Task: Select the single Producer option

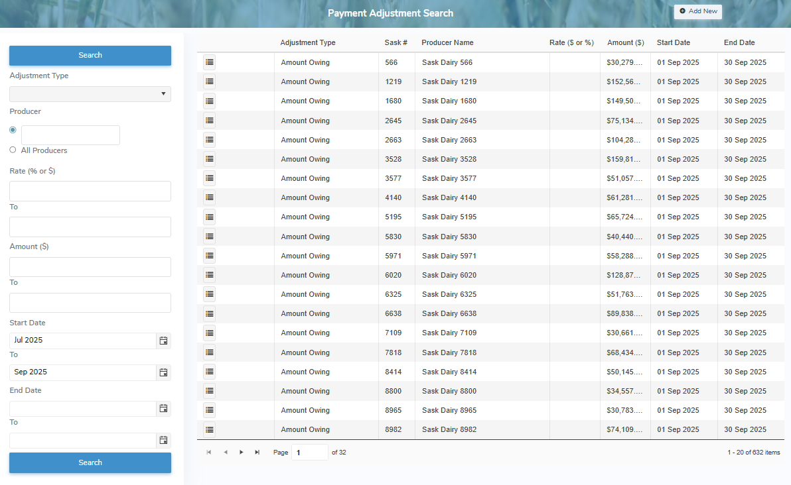Action: pos(13,130)
